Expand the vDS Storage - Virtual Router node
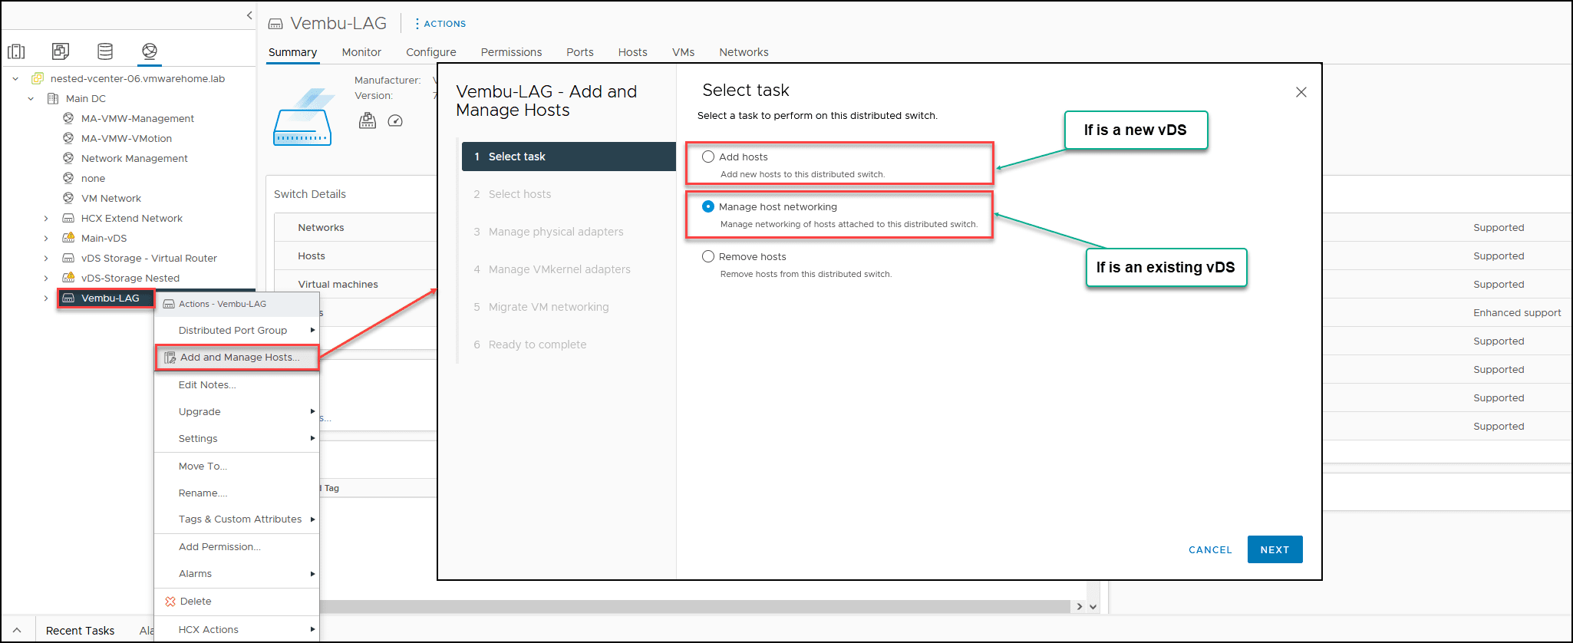This screenshot has height=643, width=1573. pos(46,258)
